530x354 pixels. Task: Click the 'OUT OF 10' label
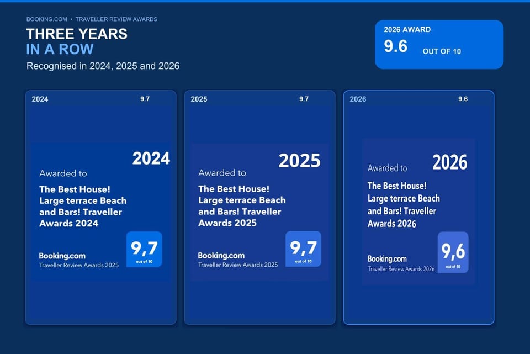coord(442,51)
